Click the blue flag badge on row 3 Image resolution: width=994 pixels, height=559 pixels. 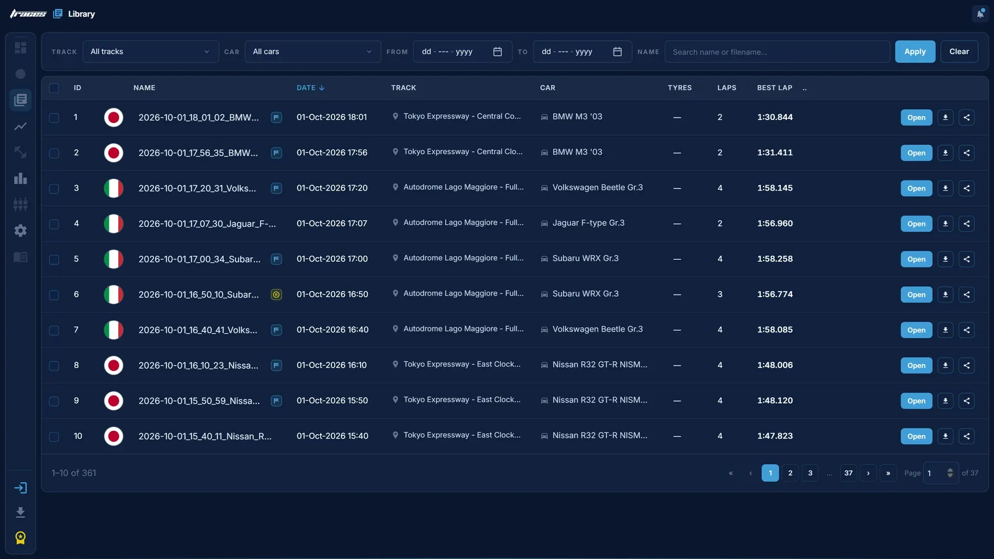[x=277, y=188]
